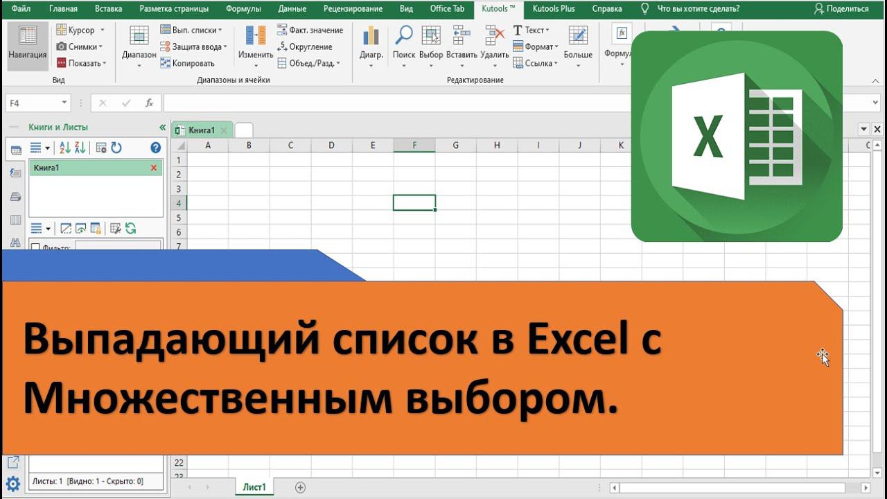Image resolution: width=887 pixels, height=499 pixels.
Task: Switch to the Вставка ribbon tab
Action: [x=109, y=8]
